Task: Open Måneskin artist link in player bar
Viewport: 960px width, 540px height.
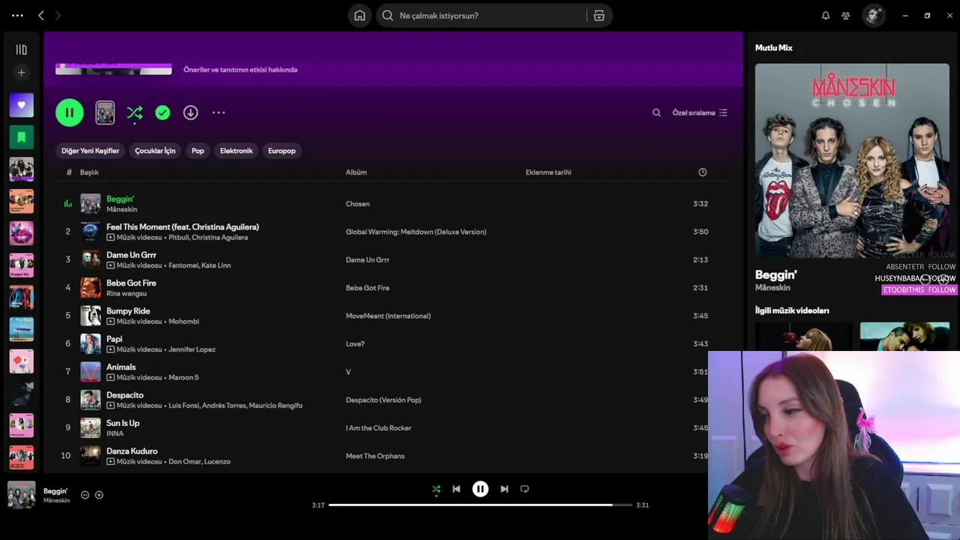Action: (x=56, y=500)
